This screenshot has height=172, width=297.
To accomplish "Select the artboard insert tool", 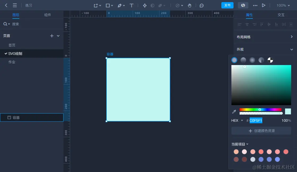I will click(96, 6).
